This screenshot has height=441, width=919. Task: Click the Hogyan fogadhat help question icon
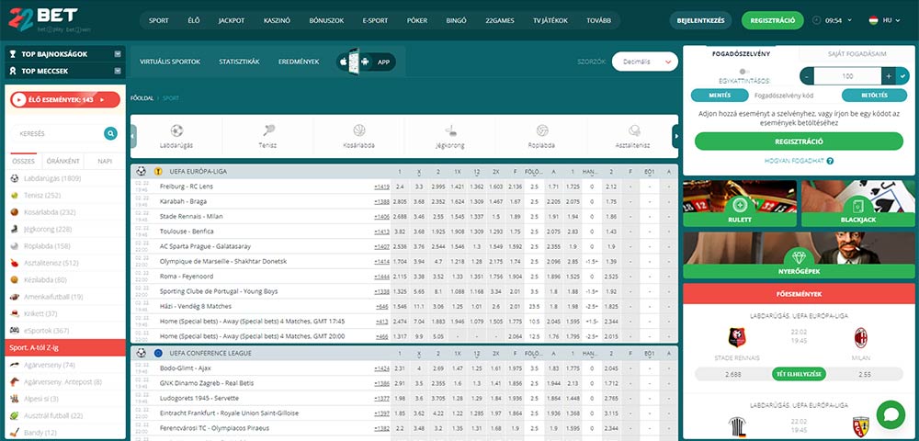(x=830, y=161)
